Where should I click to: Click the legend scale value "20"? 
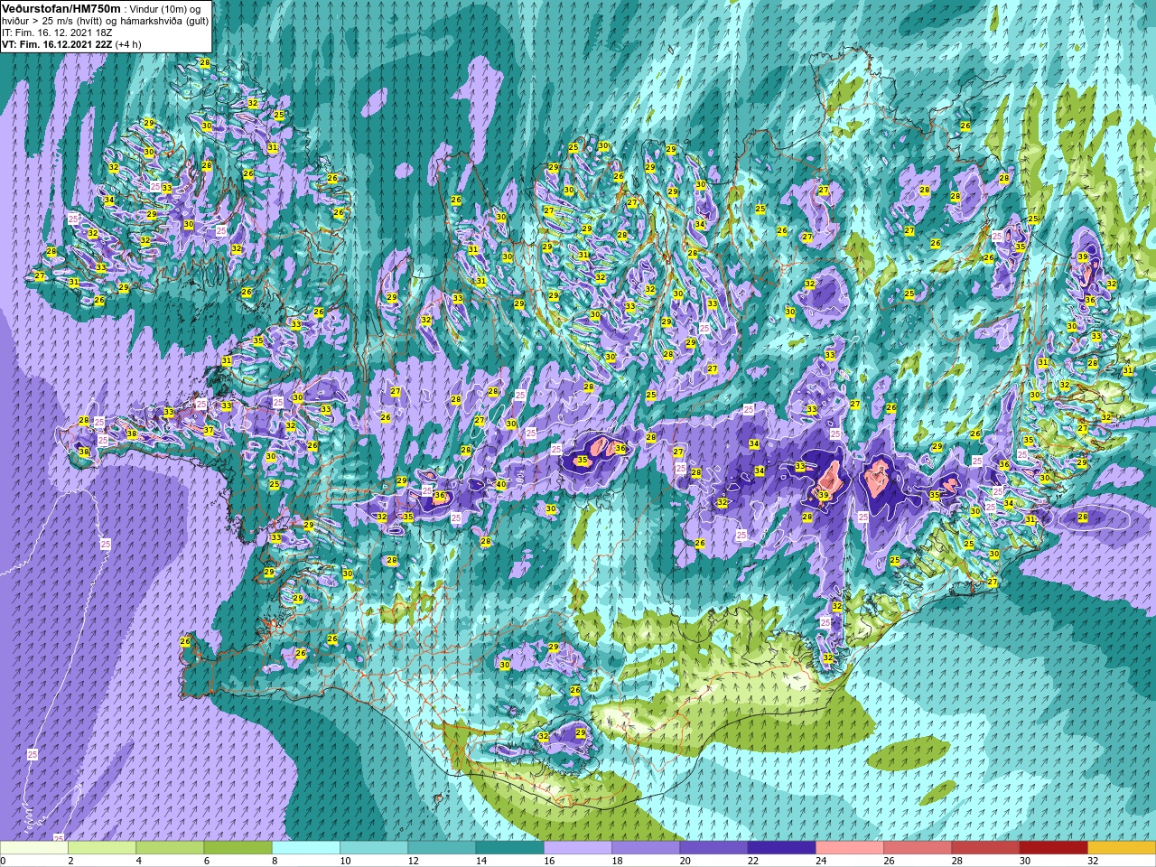pyautogui.click(x=685, y=861)
